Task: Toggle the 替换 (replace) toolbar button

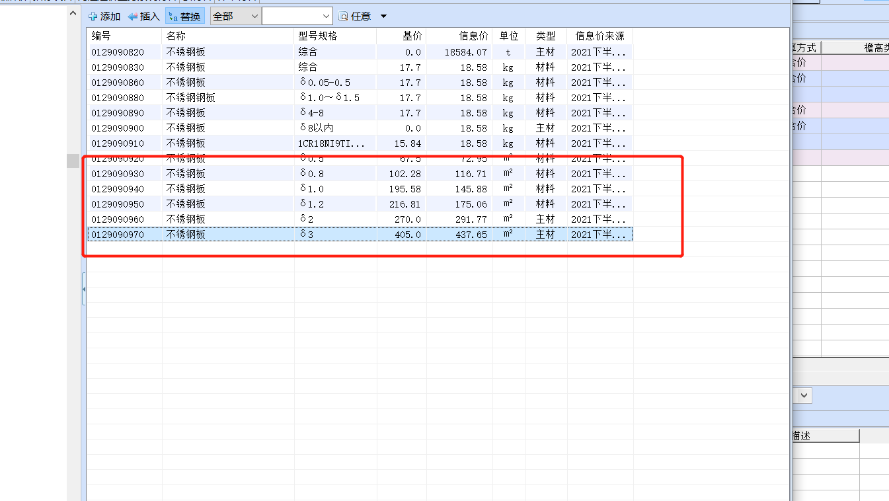Action: (x=184, y=16)
